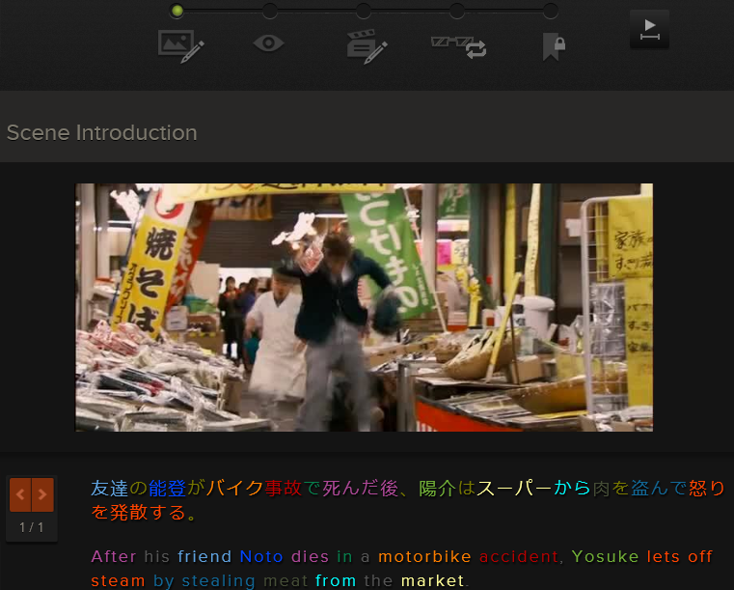
Task: Click the Japanese word バイク
Action: click(234, 489)
